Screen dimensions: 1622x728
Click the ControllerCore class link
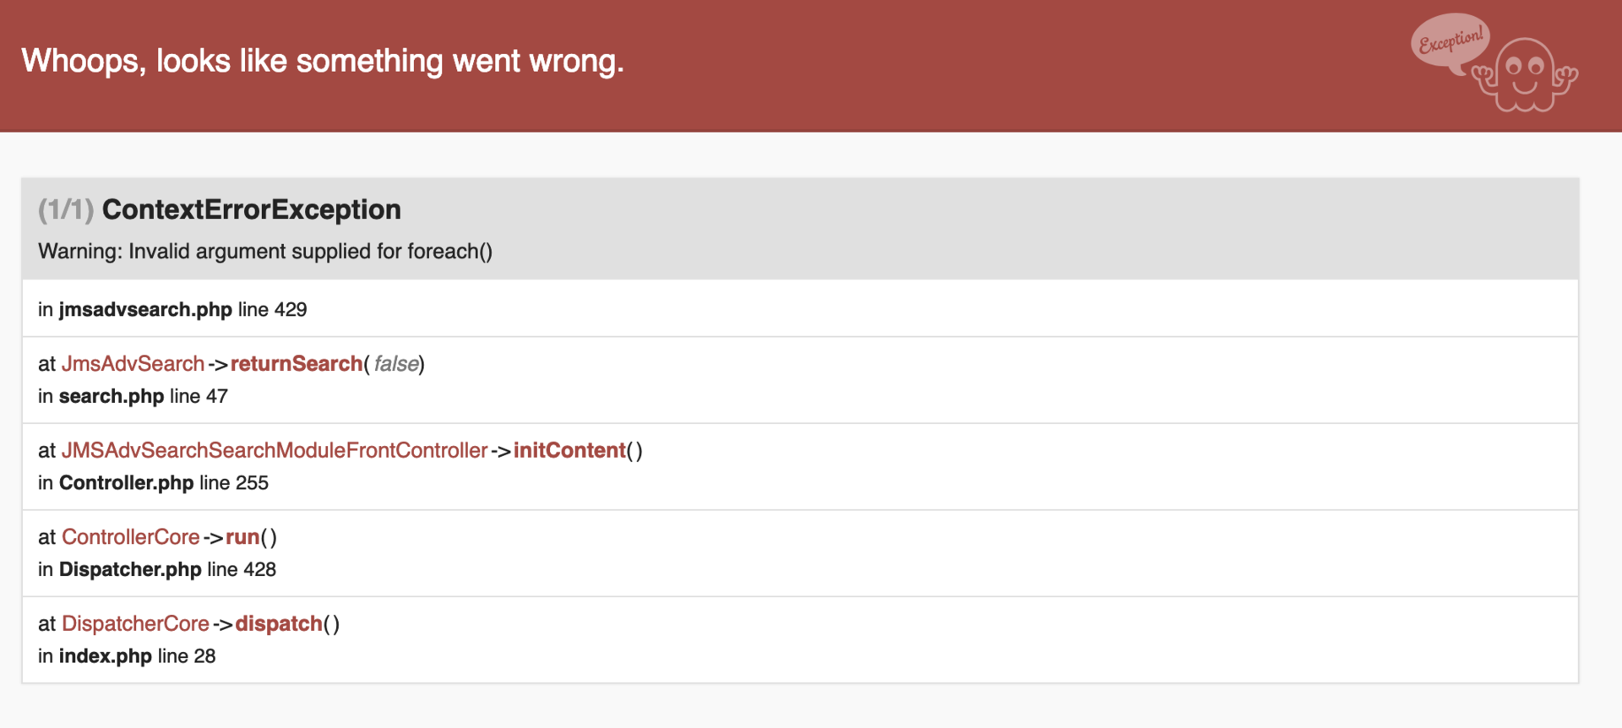131,537
